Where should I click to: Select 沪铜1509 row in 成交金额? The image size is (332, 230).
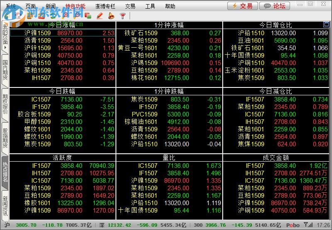point(276,211)
